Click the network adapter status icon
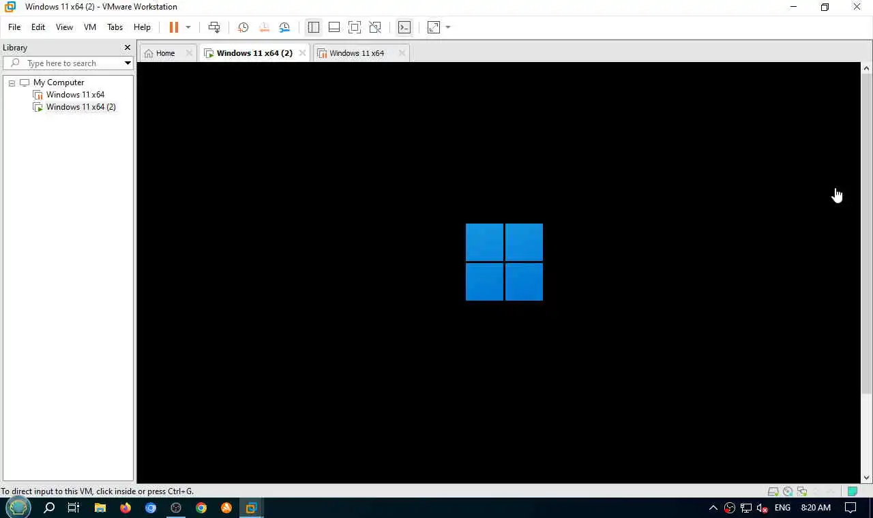 (802, 491)
